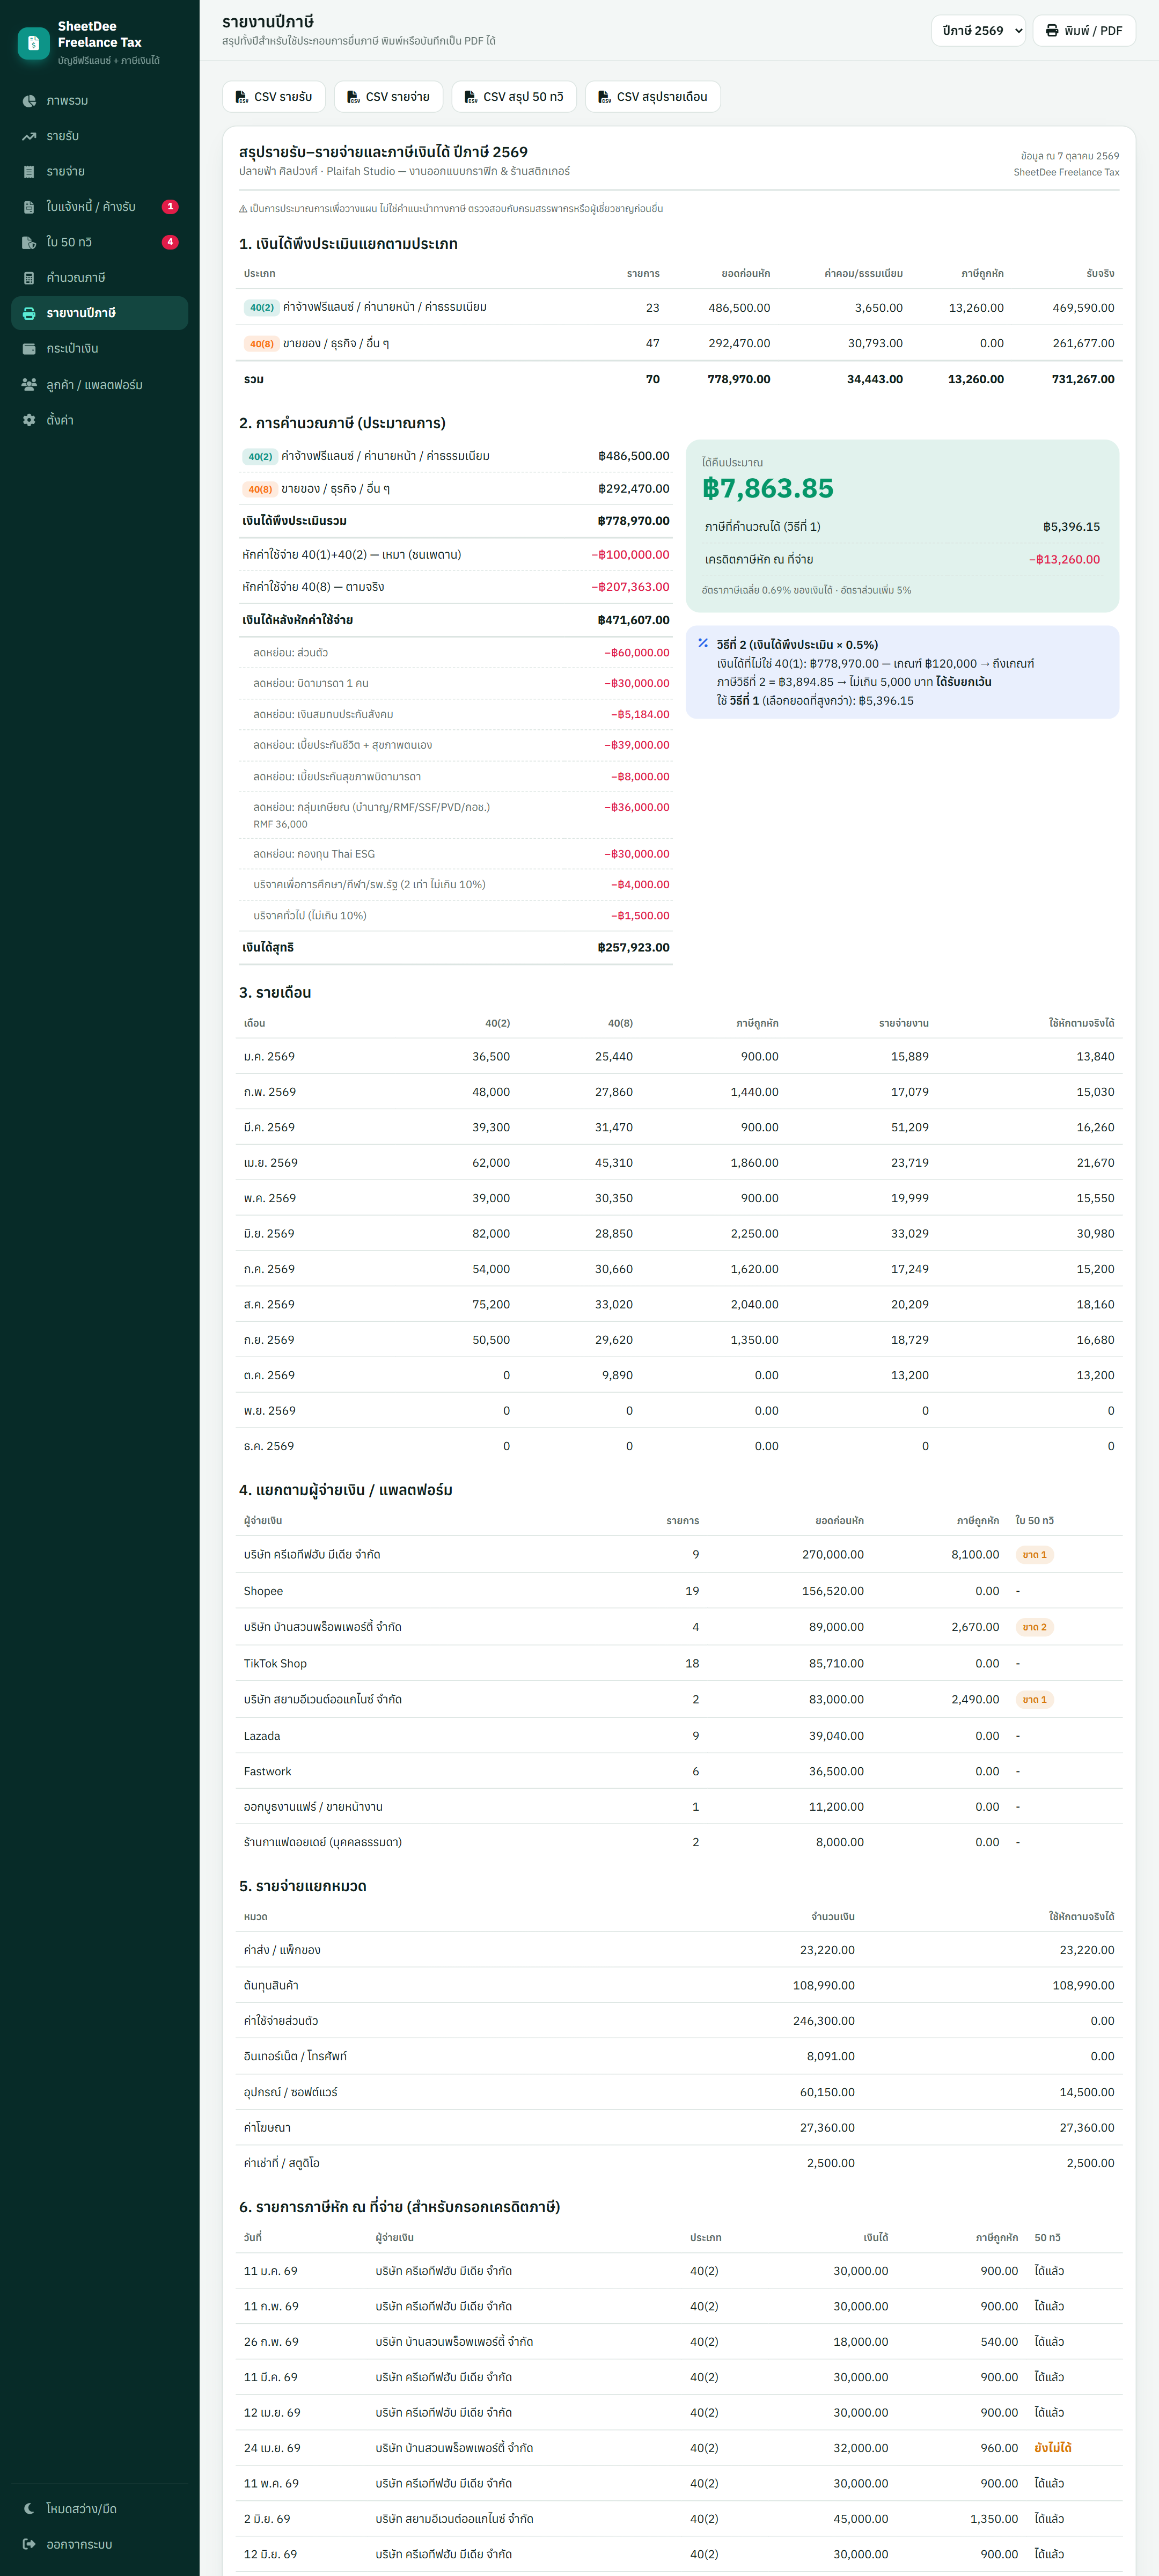Click the รายรับ trend arrow icon

[29, 136]
